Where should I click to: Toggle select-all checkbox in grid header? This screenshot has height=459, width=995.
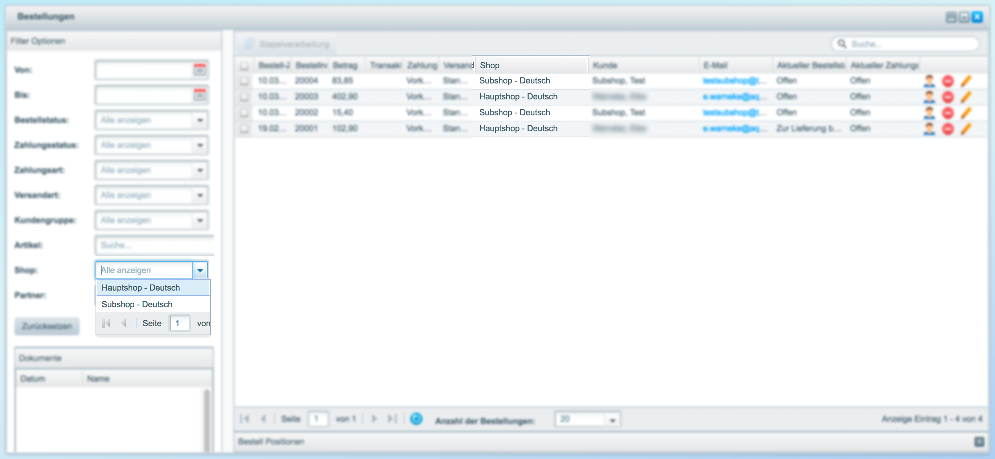[x=244, y=66]
